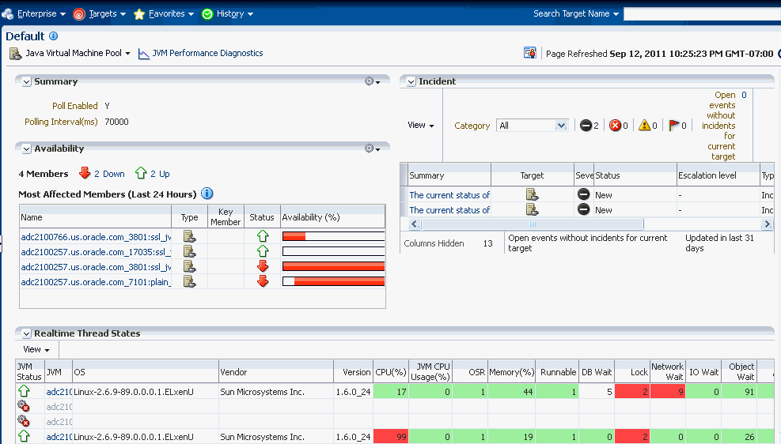
Task: Click the JVM Performance Diagnostics chart icon
Action: 143,54
